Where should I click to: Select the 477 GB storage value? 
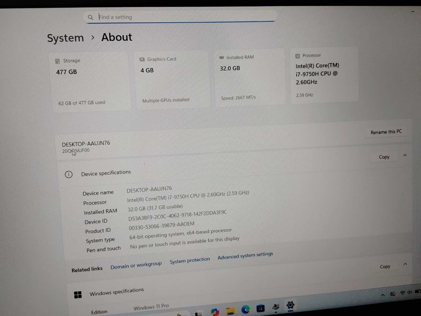(67, 72)
